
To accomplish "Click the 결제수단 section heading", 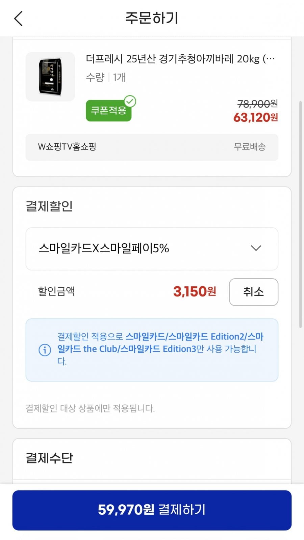I will tap(49, 458).
